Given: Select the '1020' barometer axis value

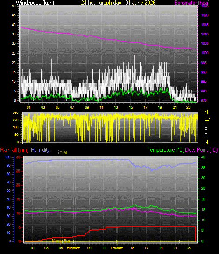Looking at the screenshot, I should (x=205, y=15).
